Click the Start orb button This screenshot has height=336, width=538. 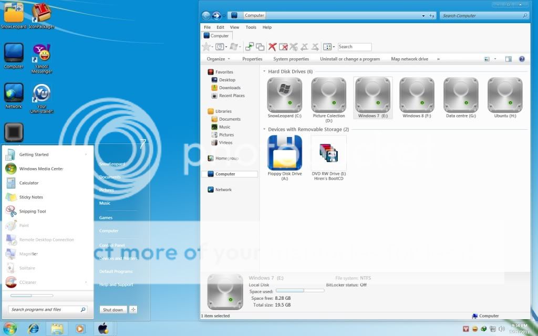(9, 329)
